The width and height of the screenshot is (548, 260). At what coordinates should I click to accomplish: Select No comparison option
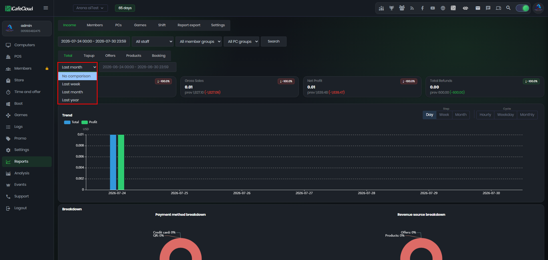[78, 76]
